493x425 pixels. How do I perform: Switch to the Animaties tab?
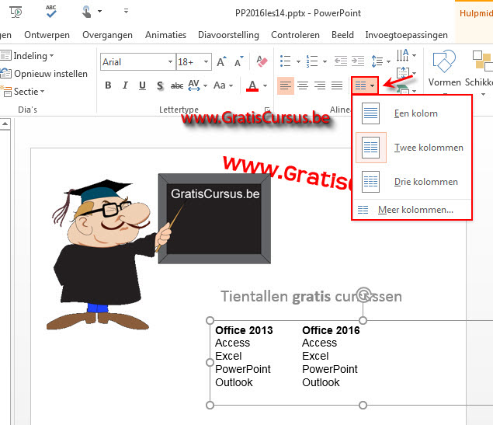click(x=165, y=35)
